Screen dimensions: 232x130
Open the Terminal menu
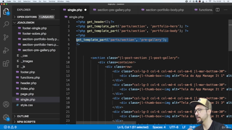pos(52,1)
